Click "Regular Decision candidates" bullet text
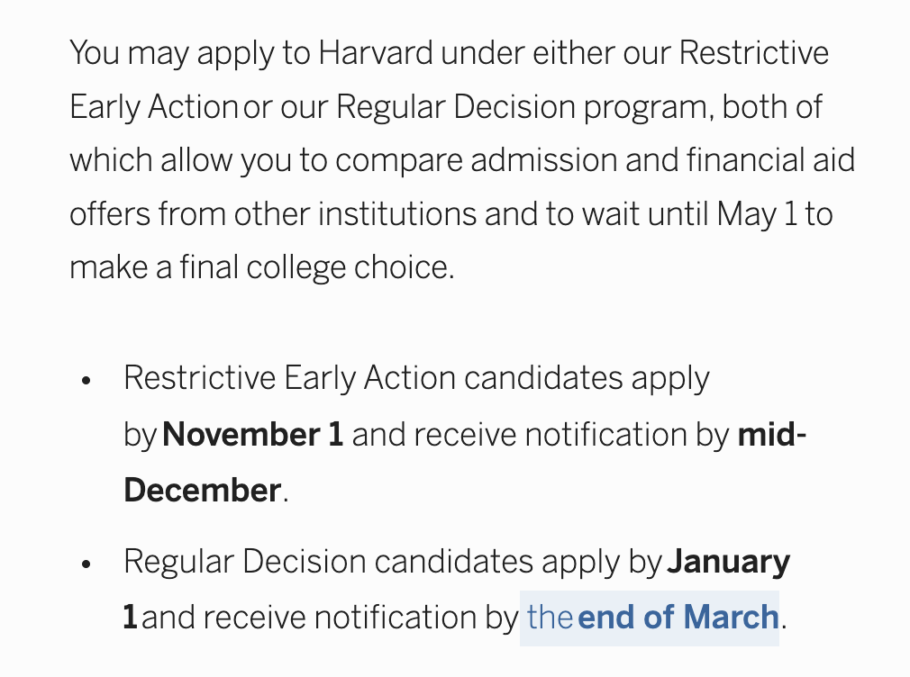The width and height of the screenshot is (910, 677). (x=329, y=562)
